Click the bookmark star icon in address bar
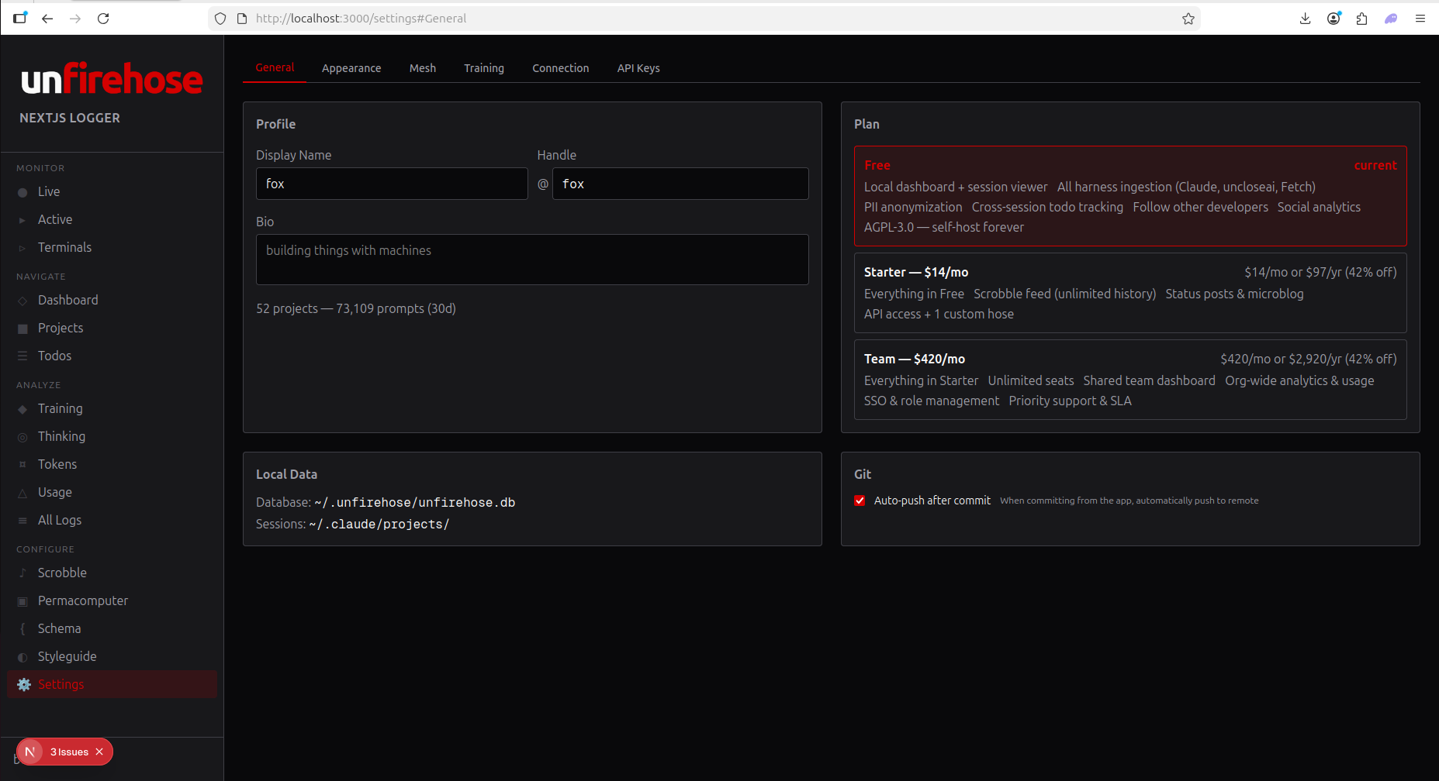The image size is (1439, 781). (1188, 19)
